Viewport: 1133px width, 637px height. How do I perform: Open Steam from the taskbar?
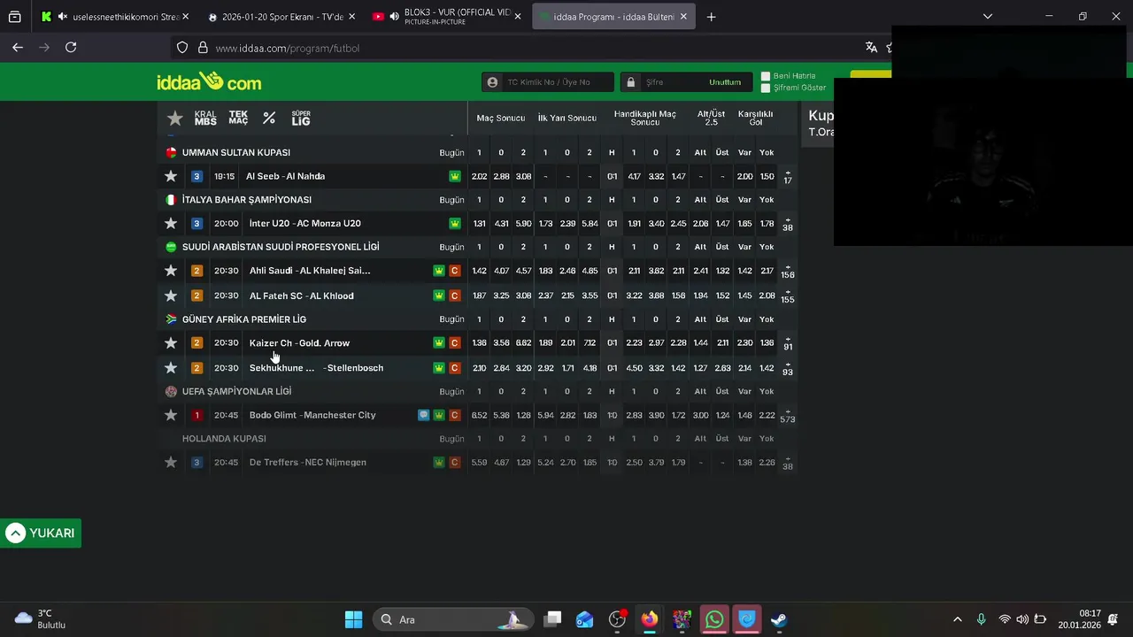[779, 619]
